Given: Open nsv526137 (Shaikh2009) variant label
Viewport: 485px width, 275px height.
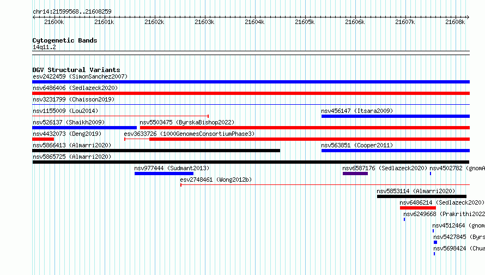Looking at the screenshot, I should [69, 122].
